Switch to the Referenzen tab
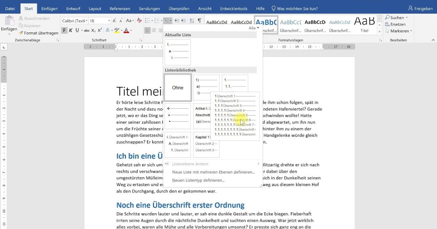Screen dimensions: 437x229 [x=120, y=8]
